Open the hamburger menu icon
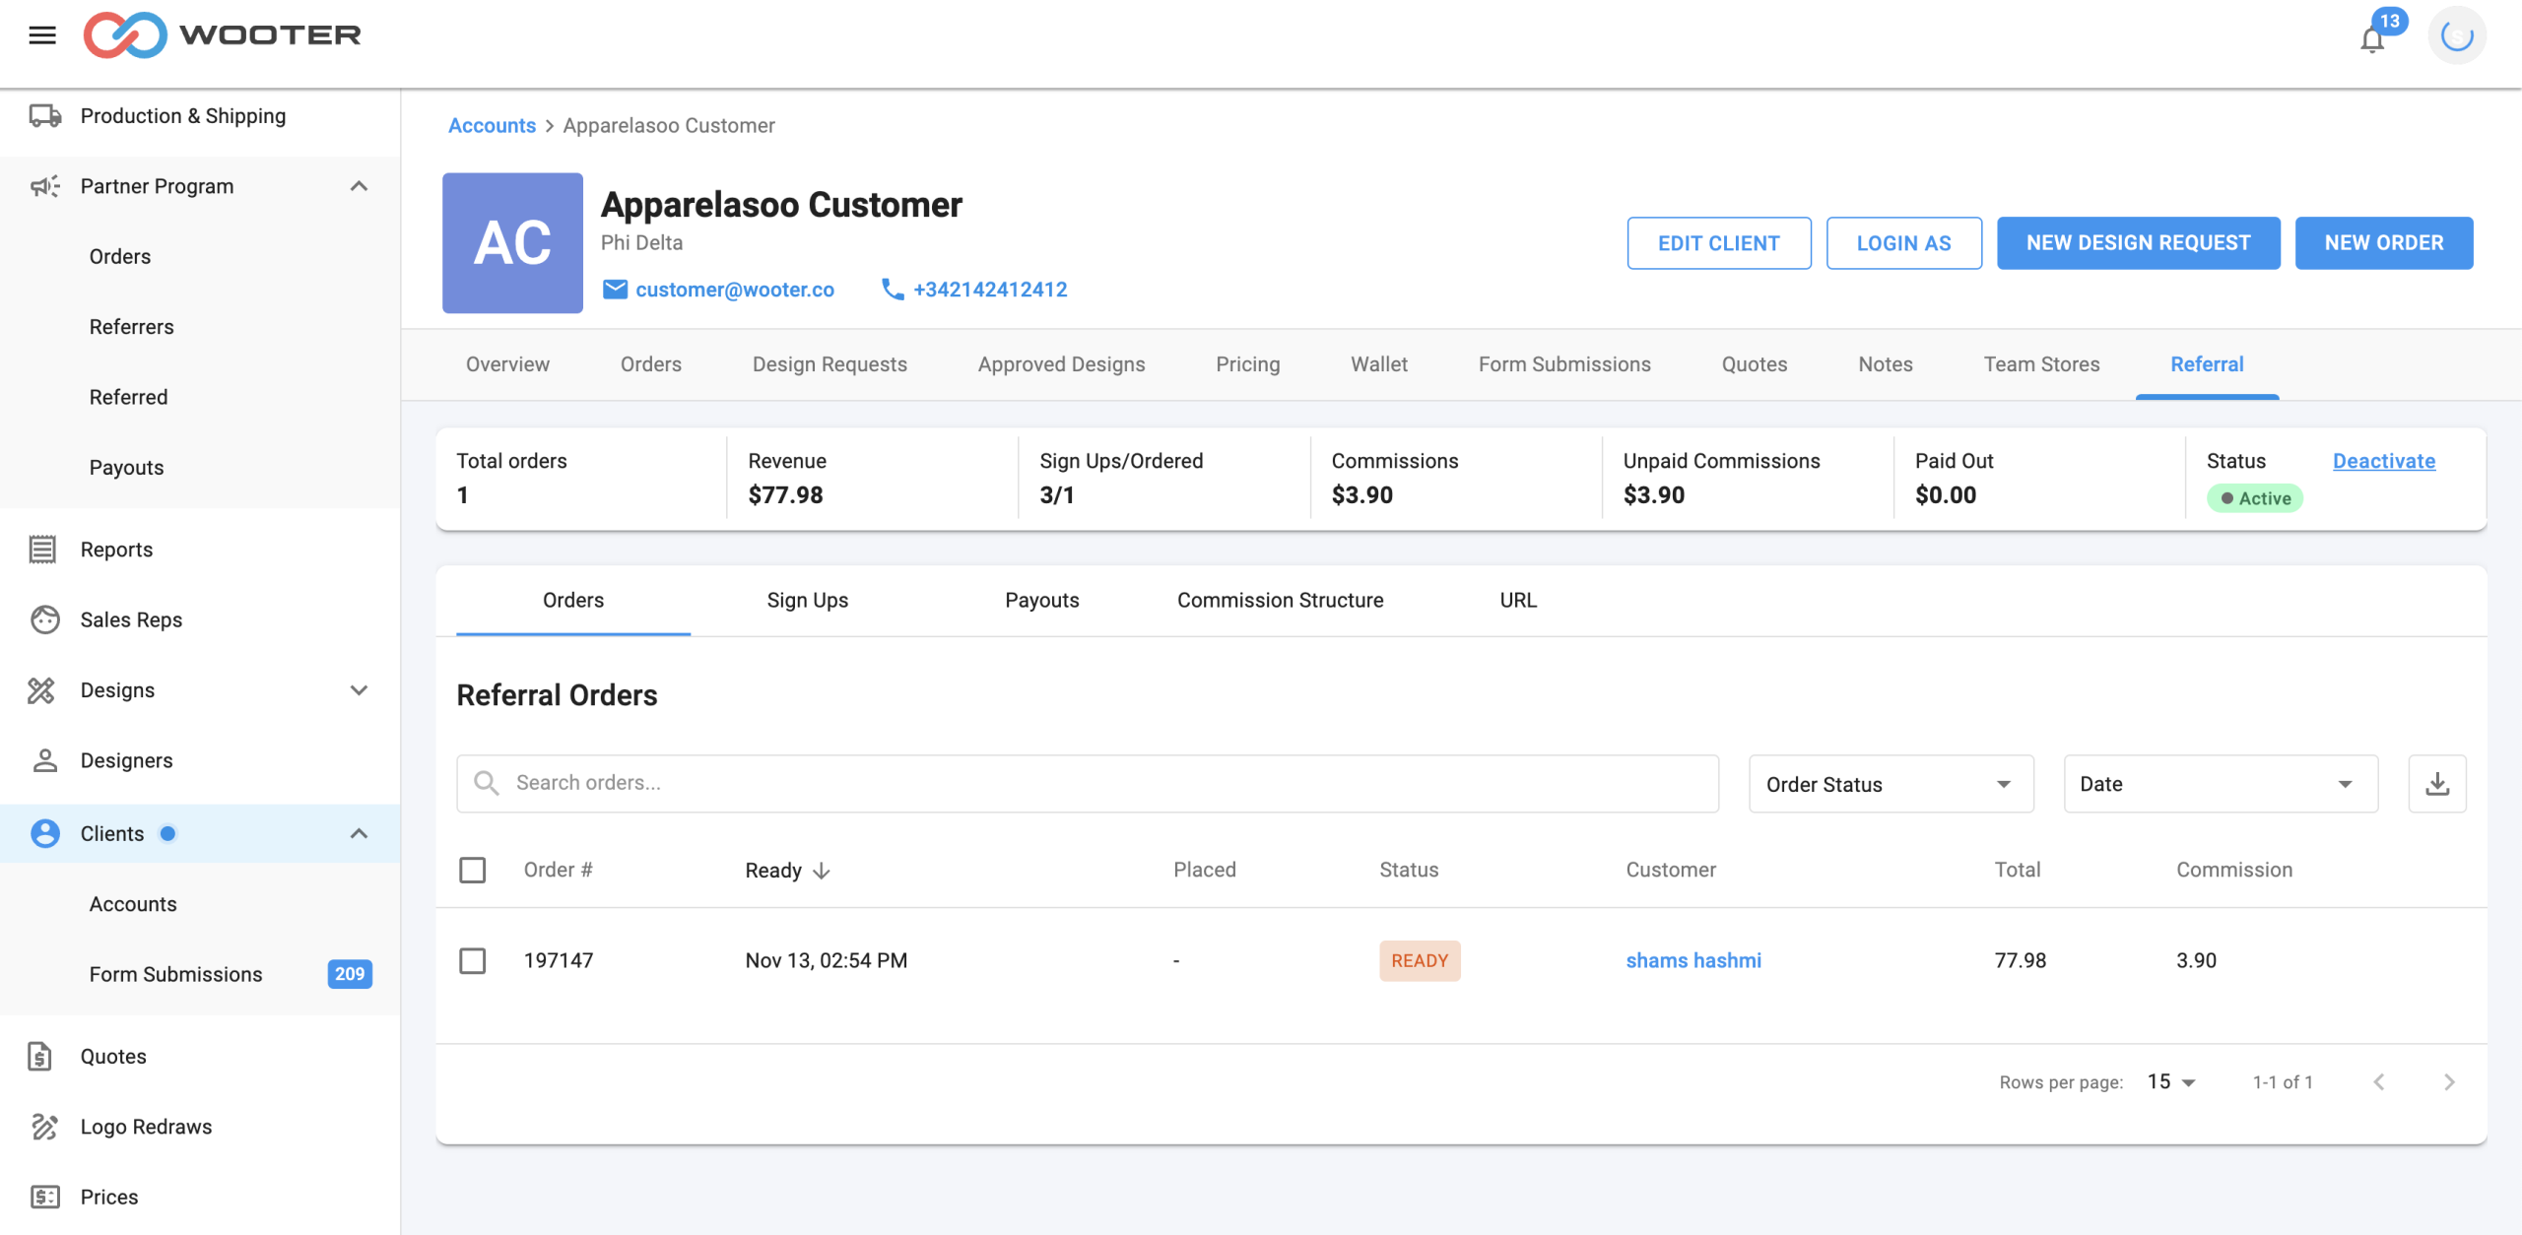Image resolution: width=2522 pixels, height=1235 pixels. [x=42, y=35]
